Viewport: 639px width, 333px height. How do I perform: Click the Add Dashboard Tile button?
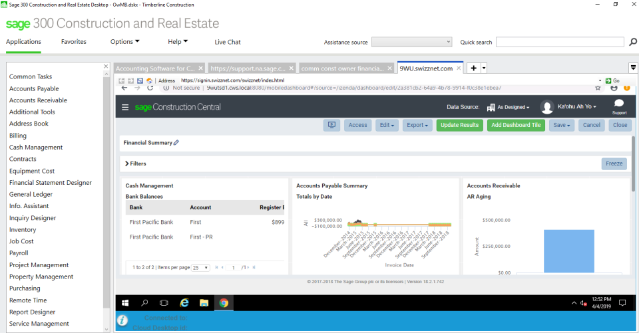click(516, 125)
